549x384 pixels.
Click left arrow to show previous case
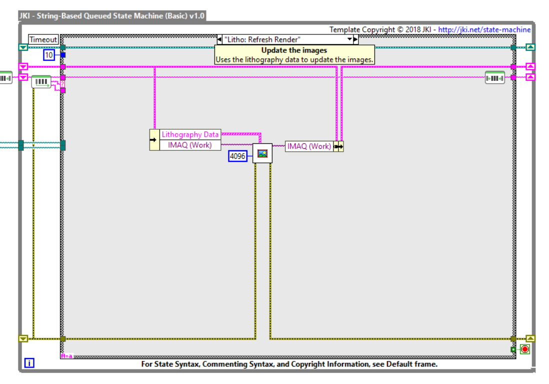click(219, 39)
